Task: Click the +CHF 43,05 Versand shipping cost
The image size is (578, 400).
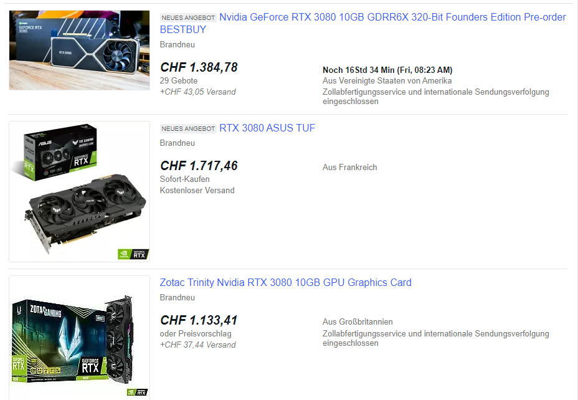Action: pyautogui.click(x=198, y=92)
